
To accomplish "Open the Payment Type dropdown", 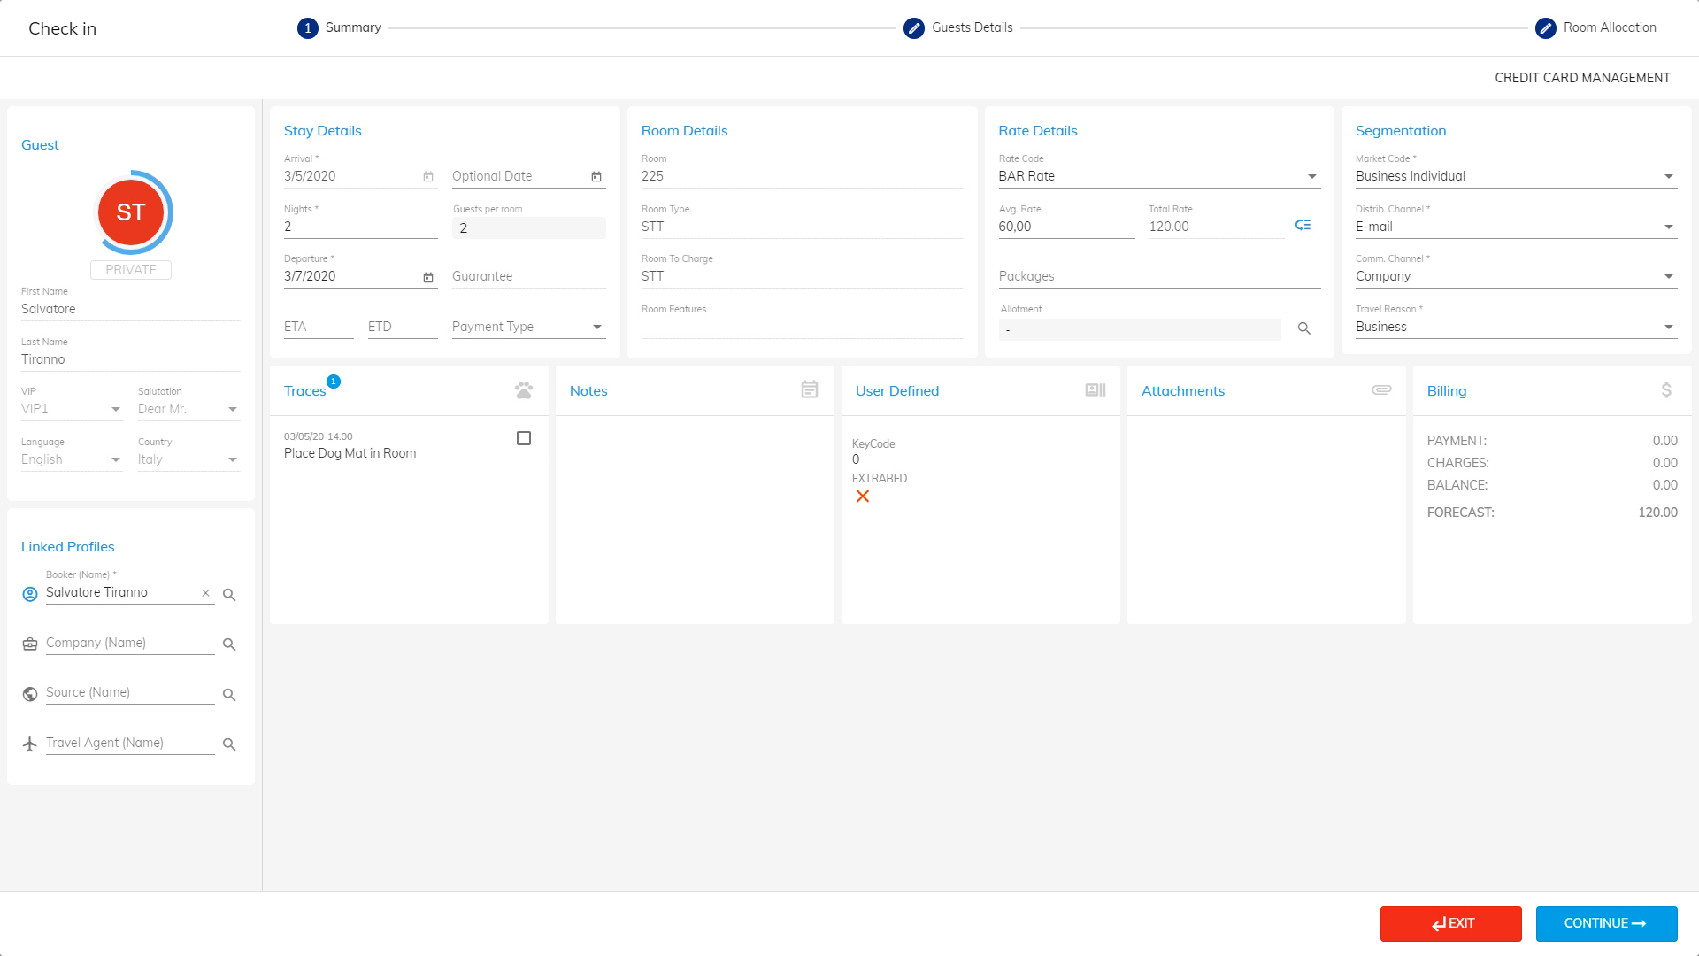I will tap(597, 327).
